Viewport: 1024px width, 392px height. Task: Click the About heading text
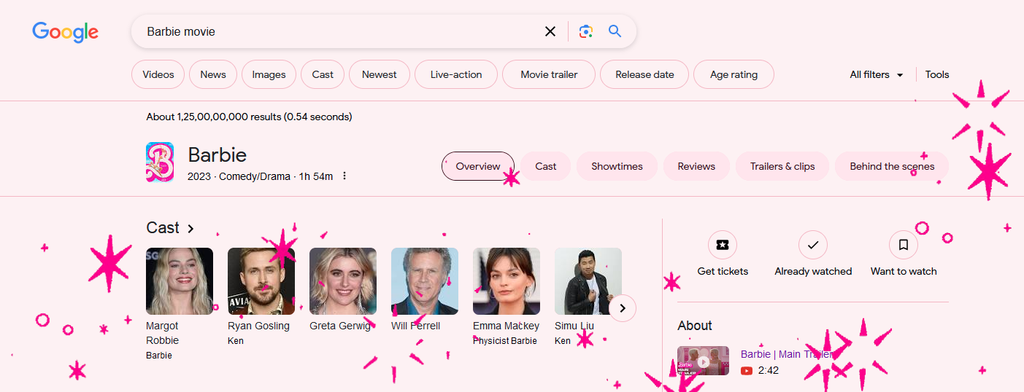tap(695, 326)
